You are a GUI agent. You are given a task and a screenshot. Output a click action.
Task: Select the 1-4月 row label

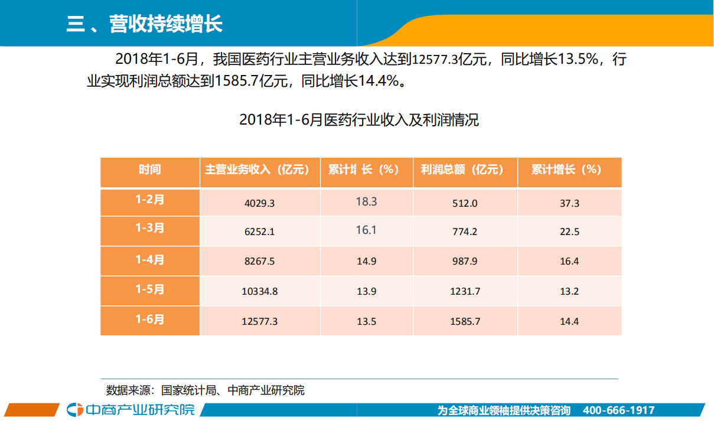click(x=150, y=261)
